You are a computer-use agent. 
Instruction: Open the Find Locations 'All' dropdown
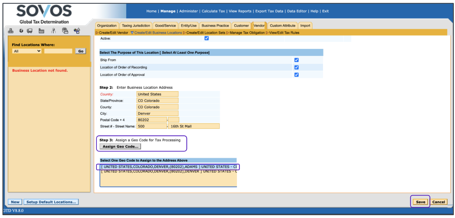[x=27, y=51]
